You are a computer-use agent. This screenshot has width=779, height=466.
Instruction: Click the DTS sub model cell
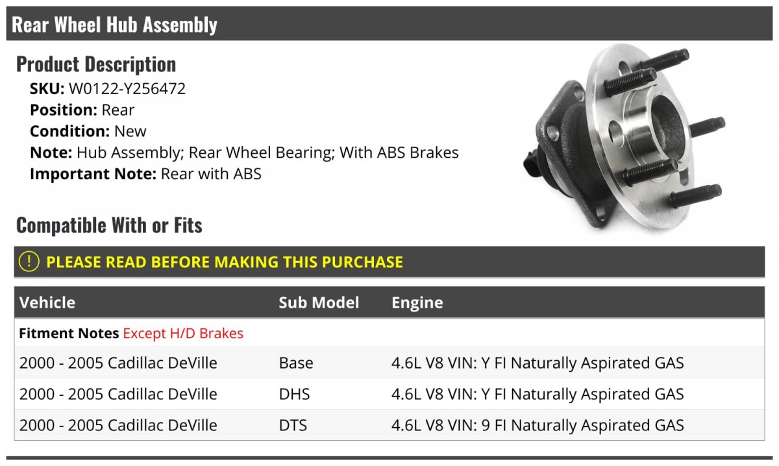(x=293, y=425)
